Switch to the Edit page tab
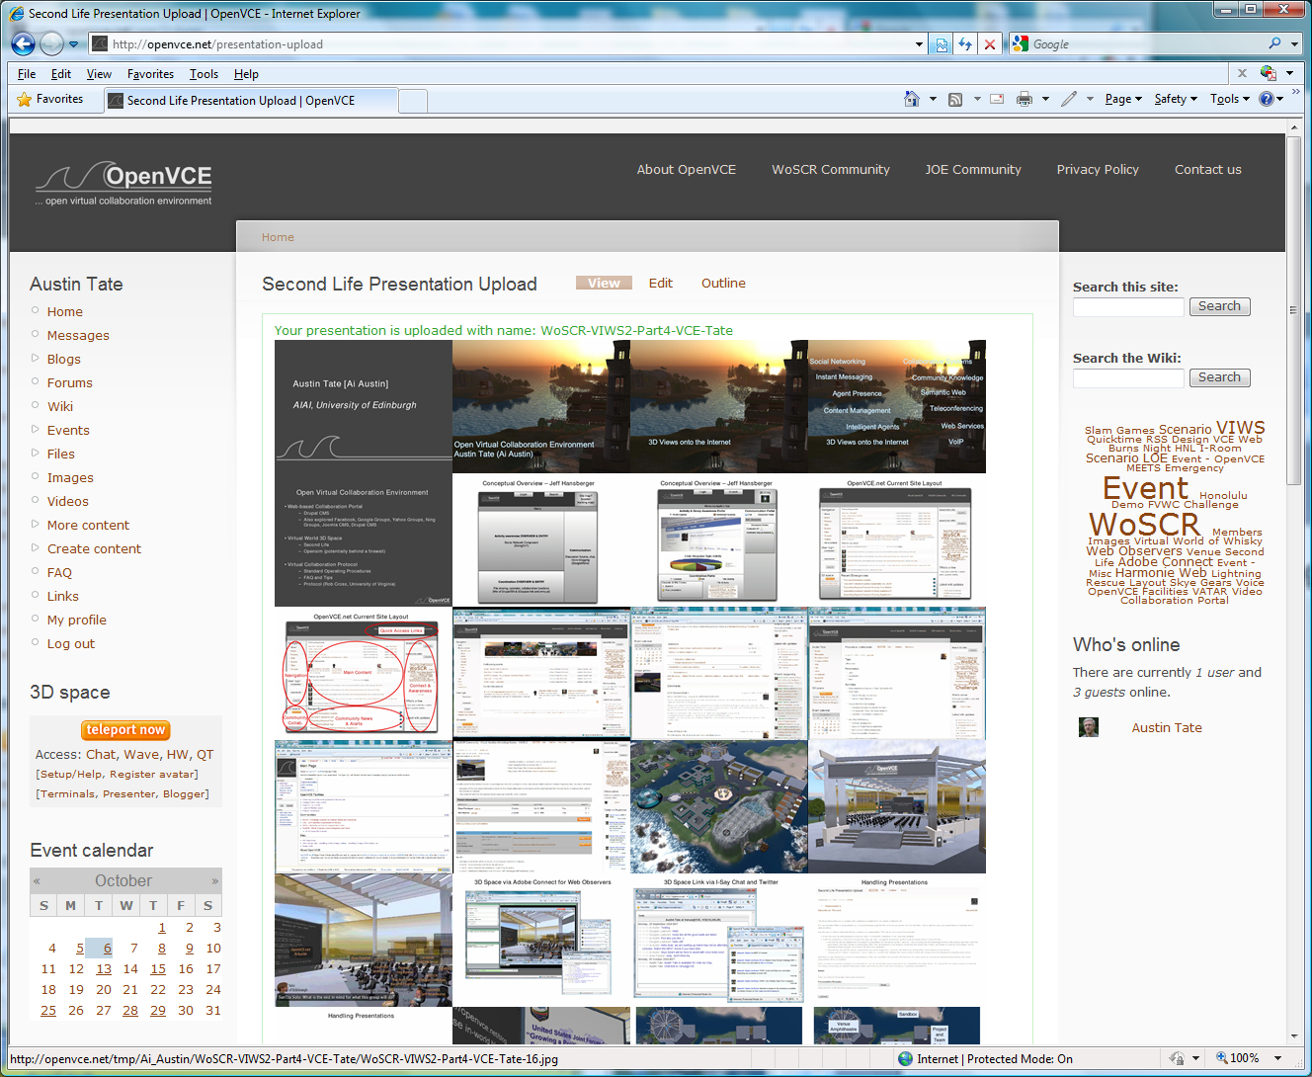The width and height of the screenshot is (1312, 1077). point(661,283)
